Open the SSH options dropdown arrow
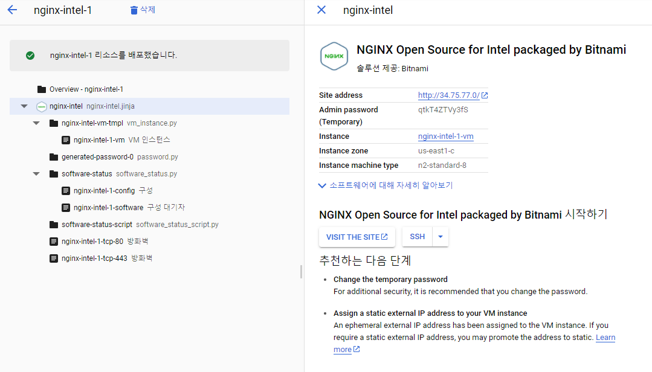This screenshot has width=652, height=372. point(441,237)
